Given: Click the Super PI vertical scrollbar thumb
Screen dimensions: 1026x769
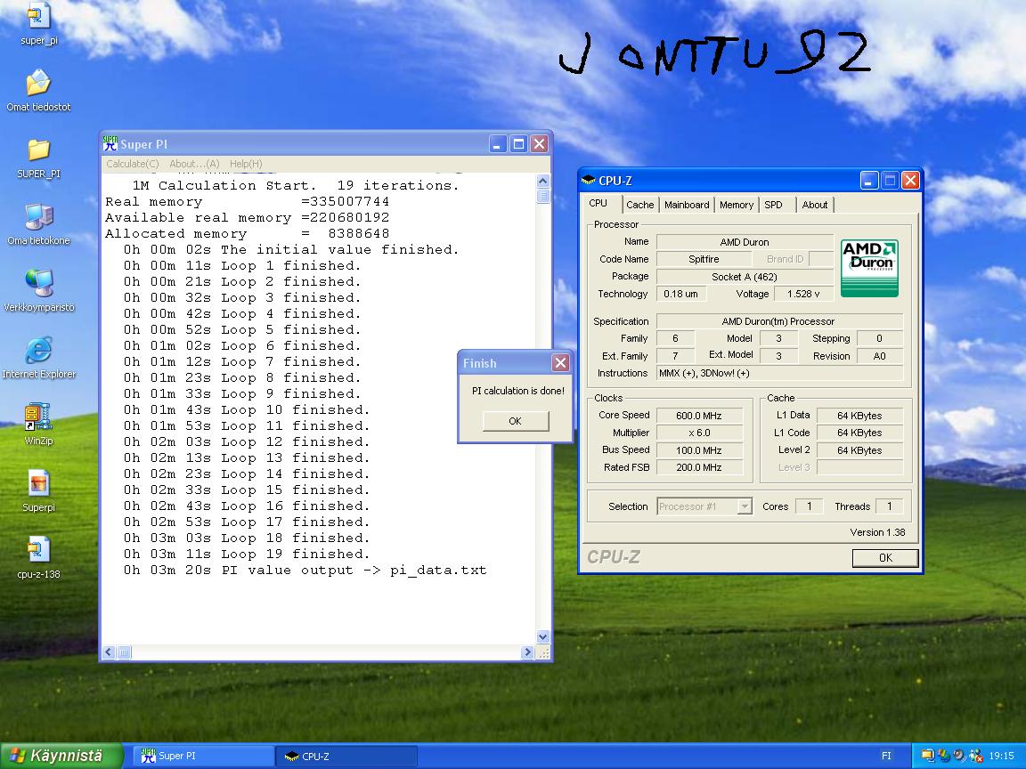Looking at the screenshot, I should point(542,196).
